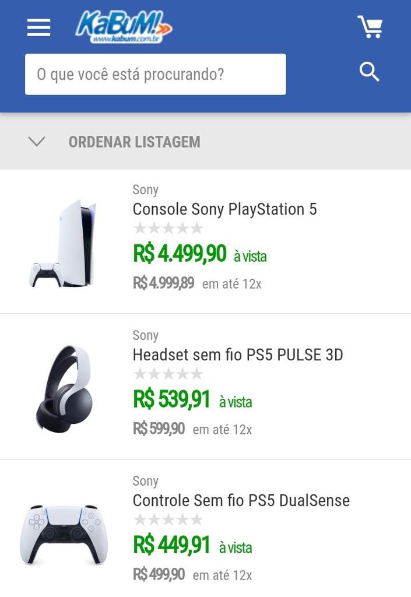Open the PULSE 3D headset image
411x597 pixels.
pyautogui.click(x=64, y=388)
